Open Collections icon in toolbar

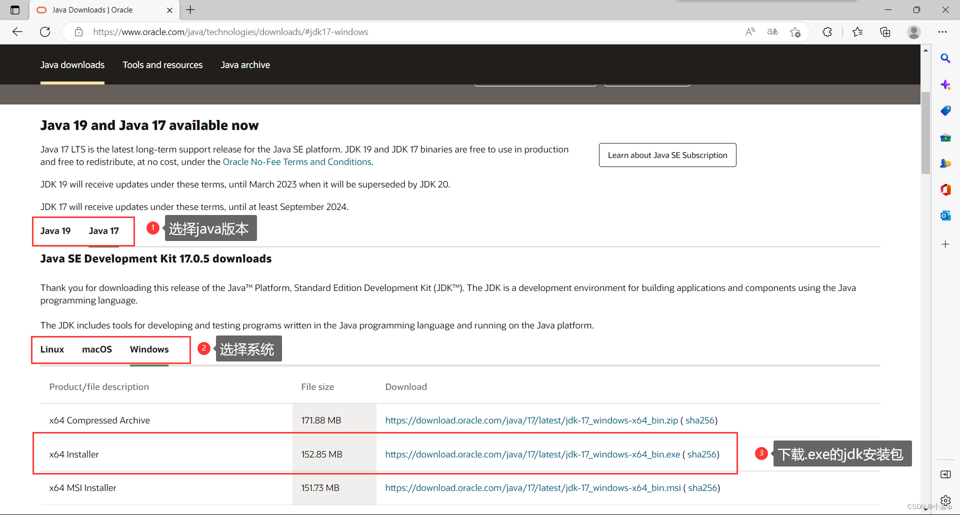pos(885,32)
